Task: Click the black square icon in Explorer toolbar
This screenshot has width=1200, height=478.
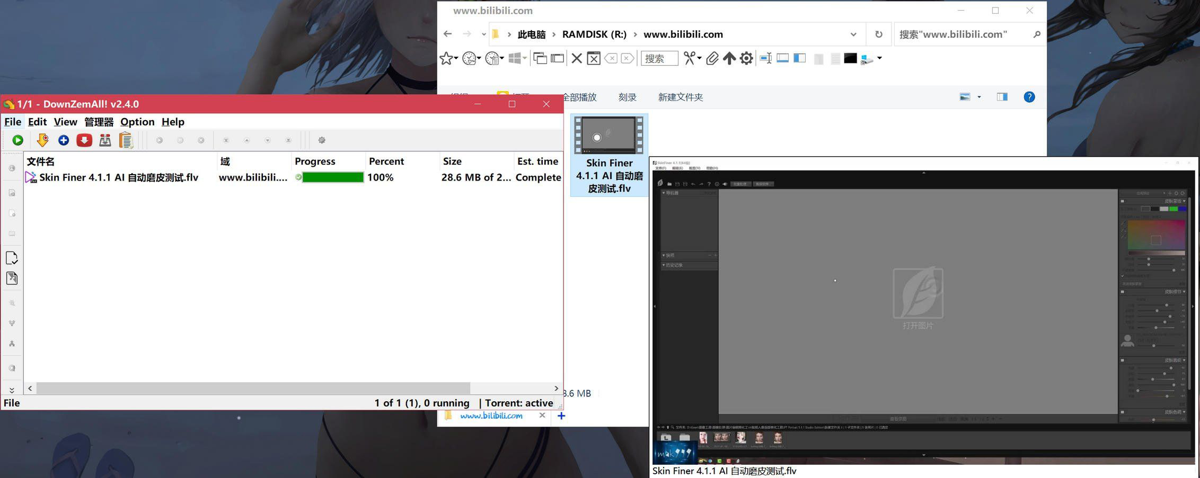Action: 850,58
